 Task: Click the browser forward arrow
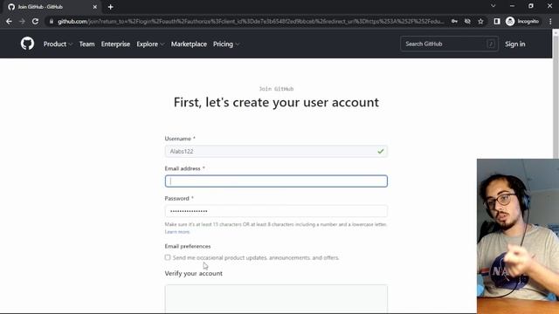coord(22,21)
